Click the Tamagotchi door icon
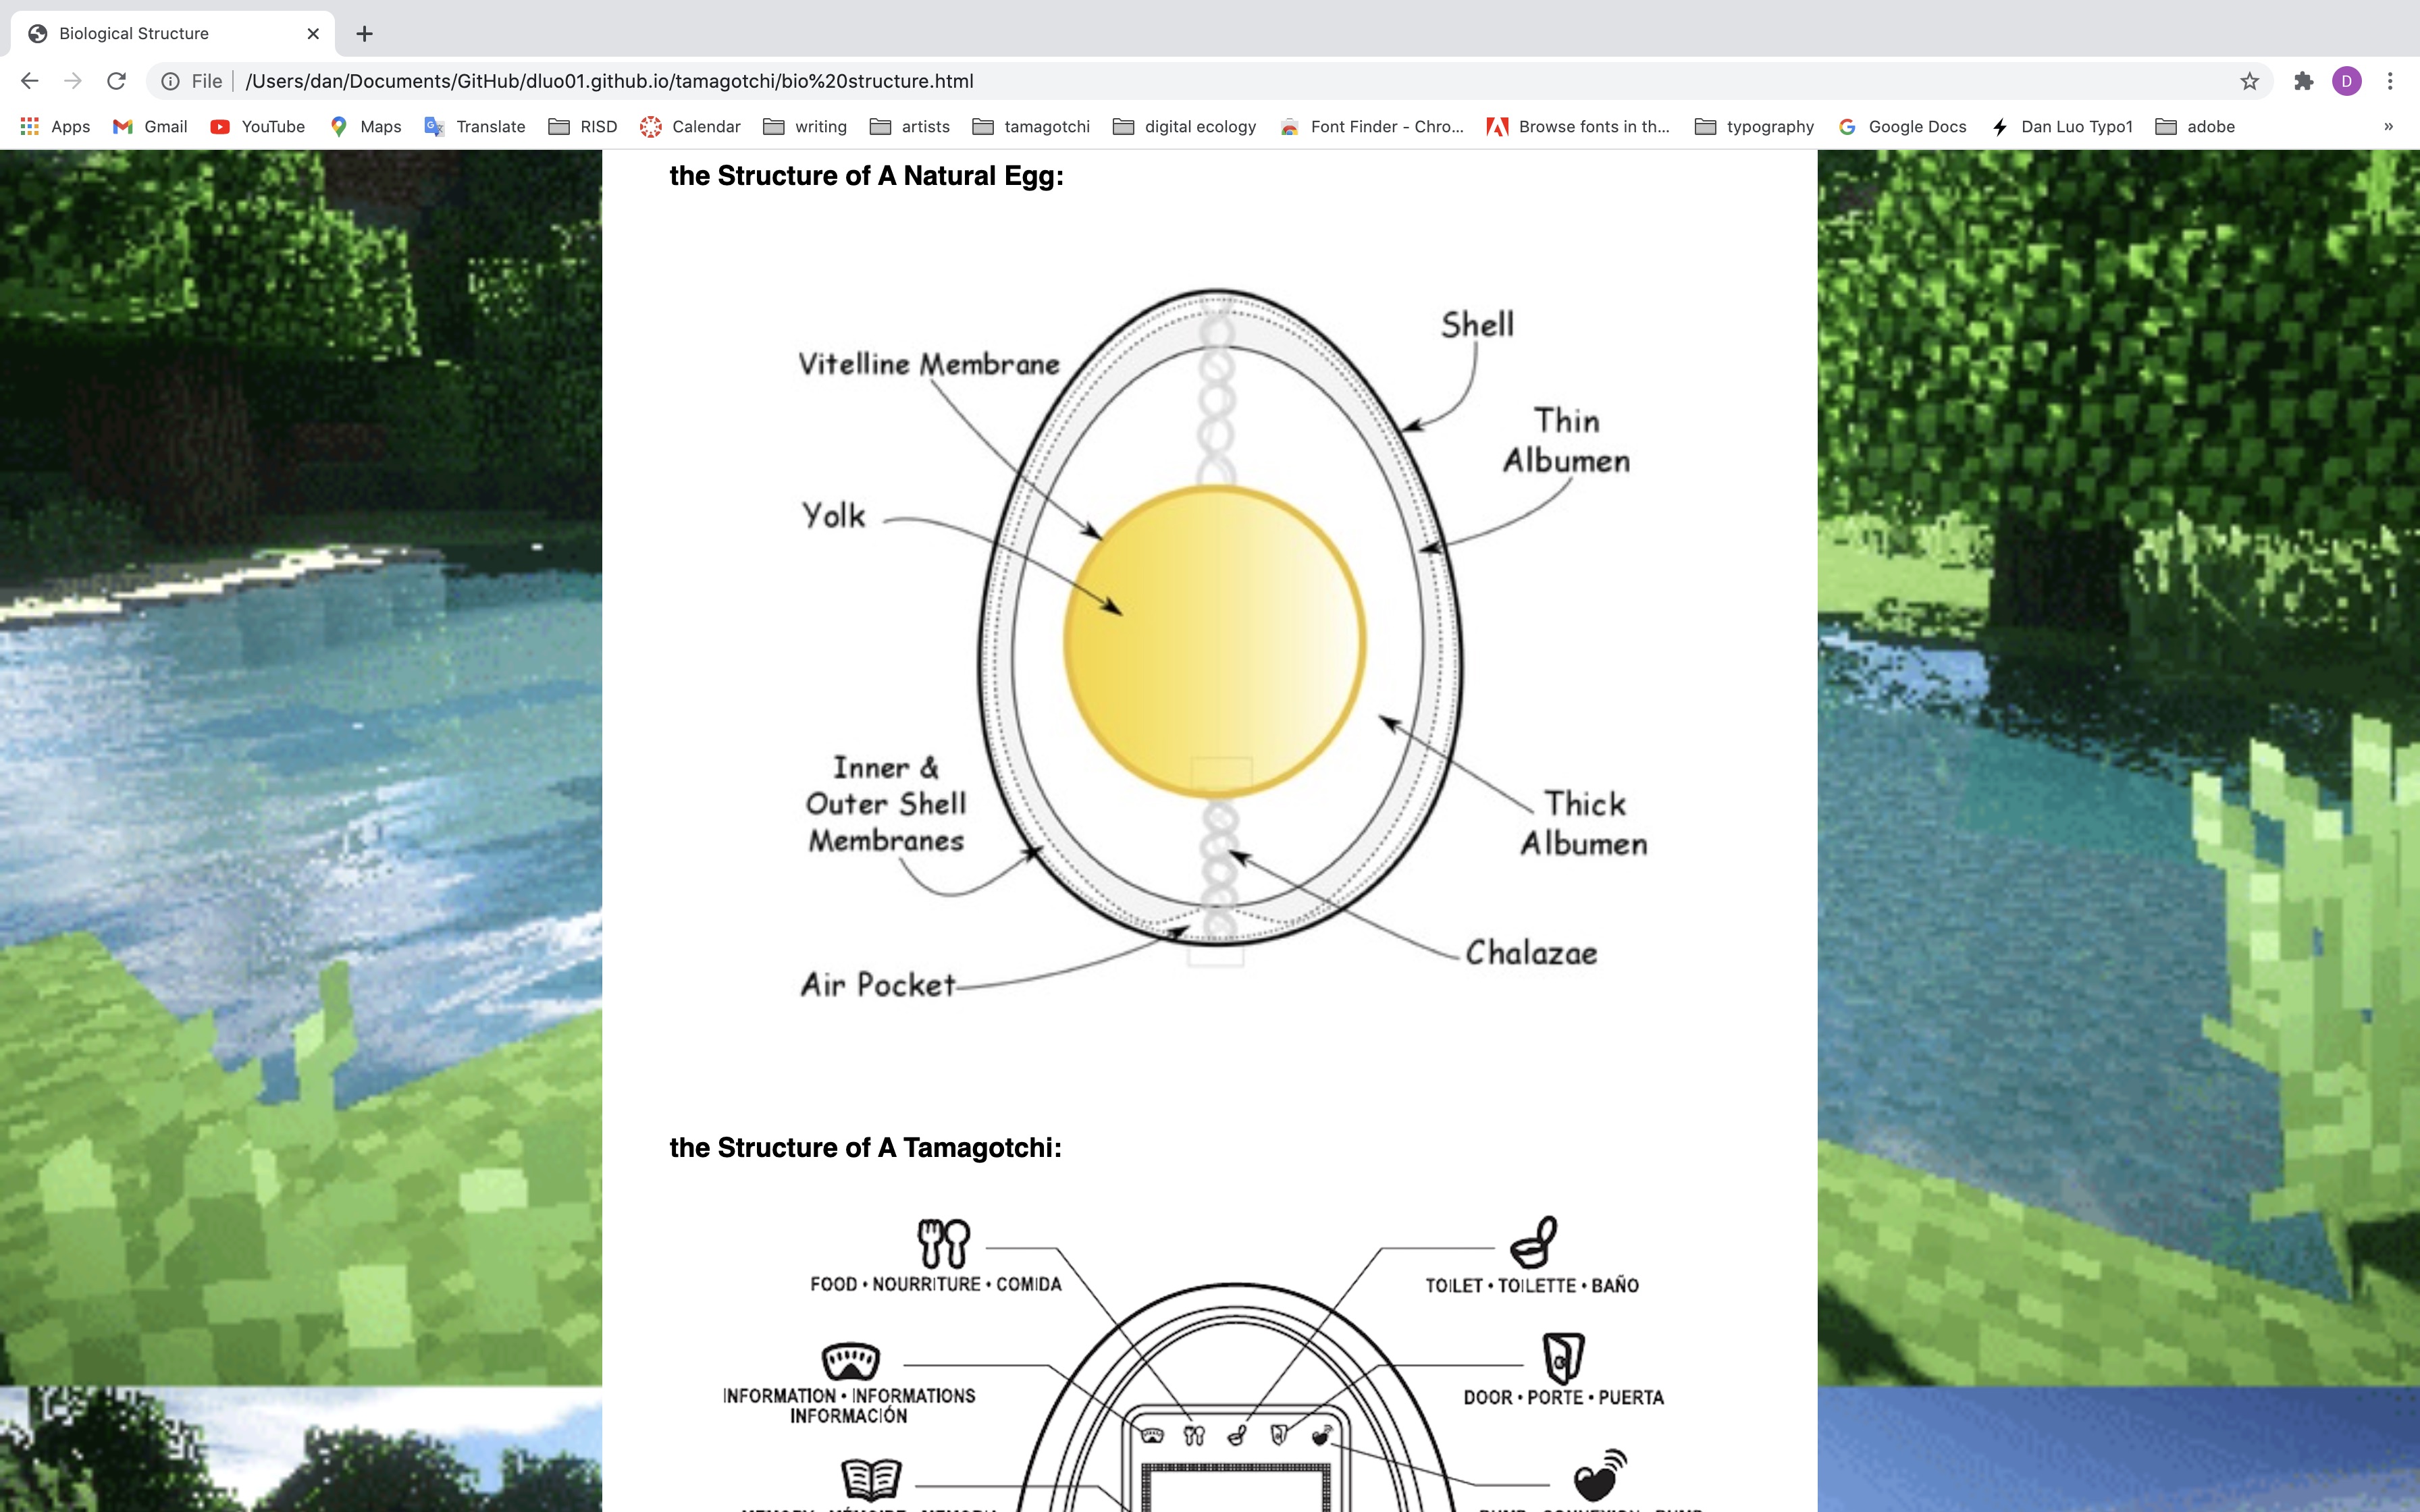Screen dimensions: 2420x1512 (x=1563, y=1358)
